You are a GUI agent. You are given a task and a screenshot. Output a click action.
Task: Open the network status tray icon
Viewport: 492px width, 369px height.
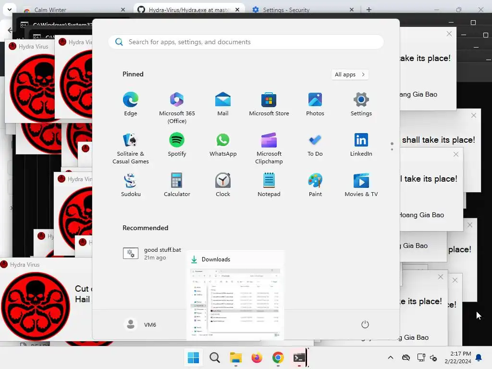421,357
